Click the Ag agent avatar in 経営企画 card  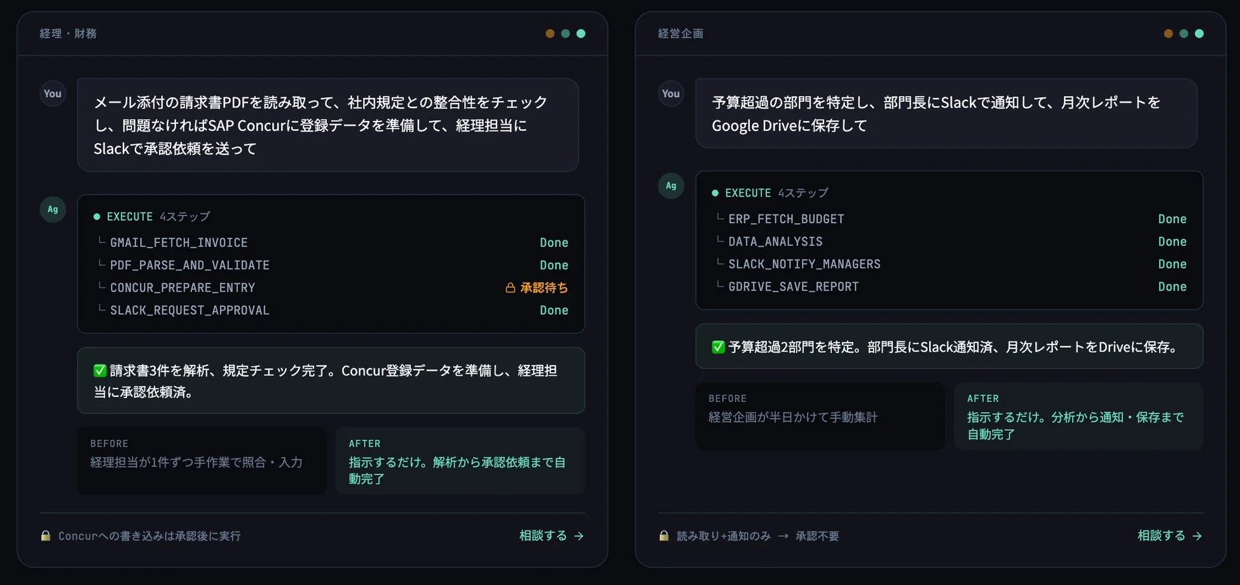(670, 186)
